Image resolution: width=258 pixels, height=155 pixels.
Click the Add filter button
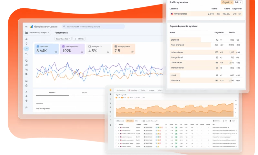[79, 39]
